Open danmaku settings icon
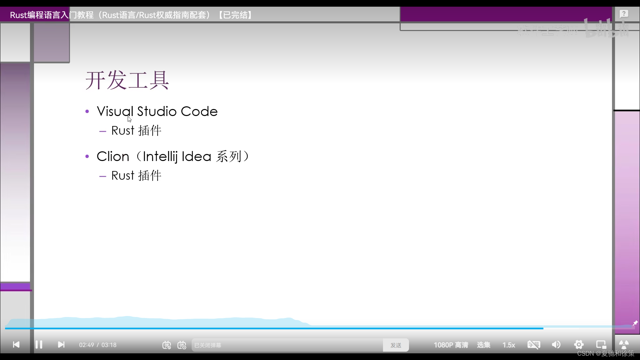The image size is (640, 360). [x=182, y=345]
